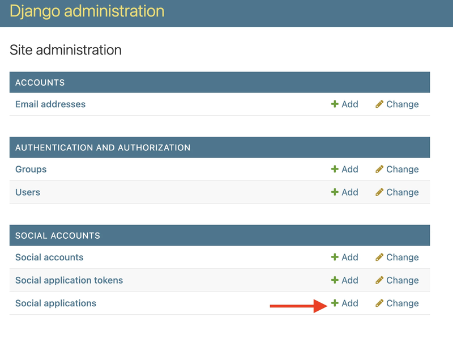Open the Groups model link

(31, 169)
